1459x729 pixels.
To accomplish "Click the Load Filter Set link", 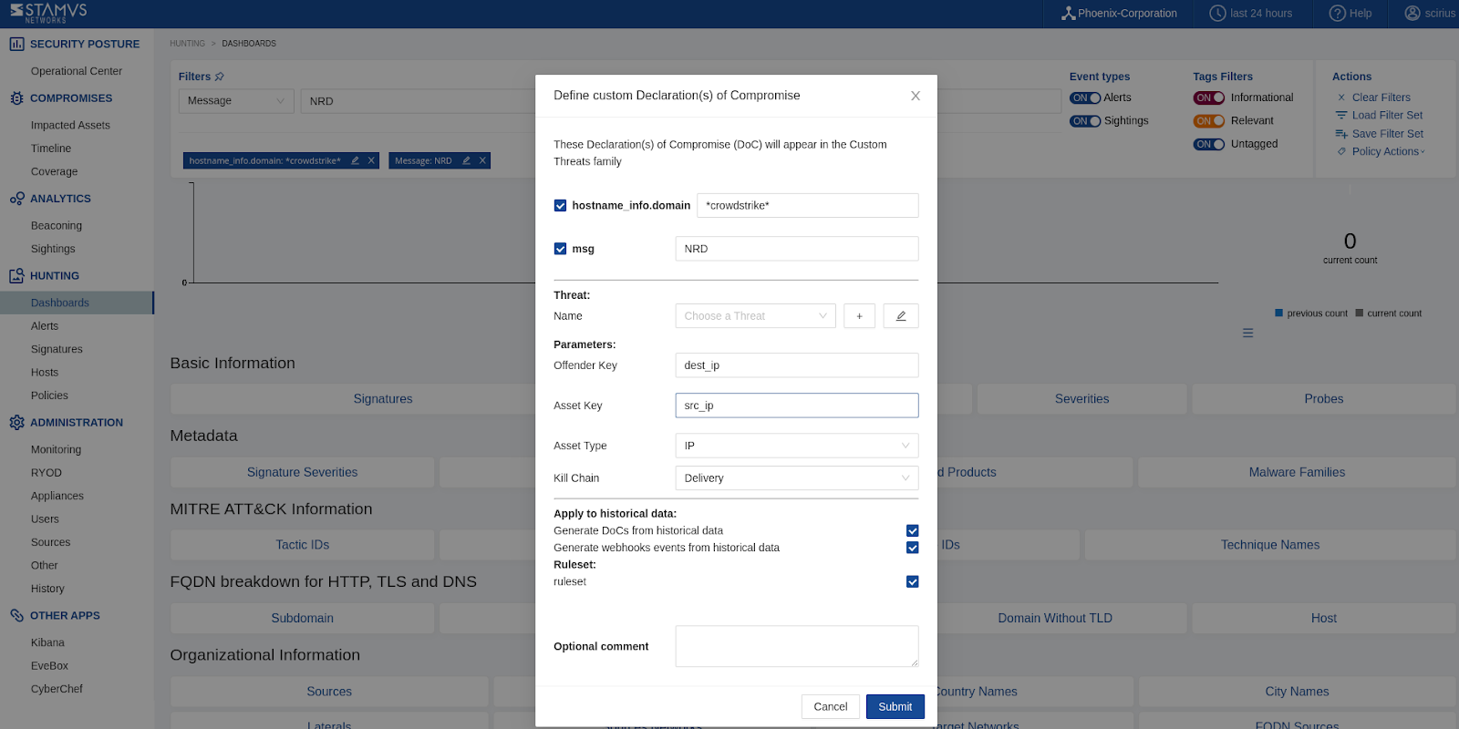I will (1387, 116).
